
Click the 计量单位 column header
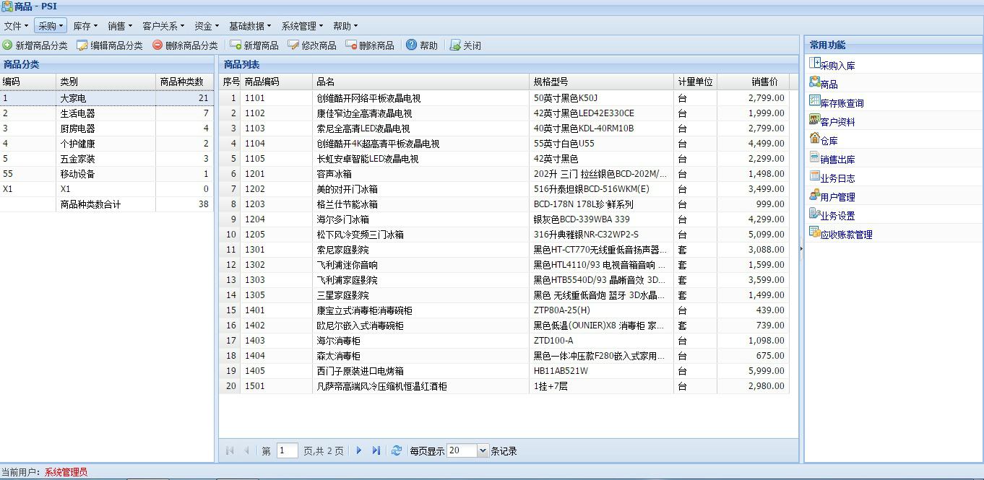pyautogui.click(x=696, y=82)
